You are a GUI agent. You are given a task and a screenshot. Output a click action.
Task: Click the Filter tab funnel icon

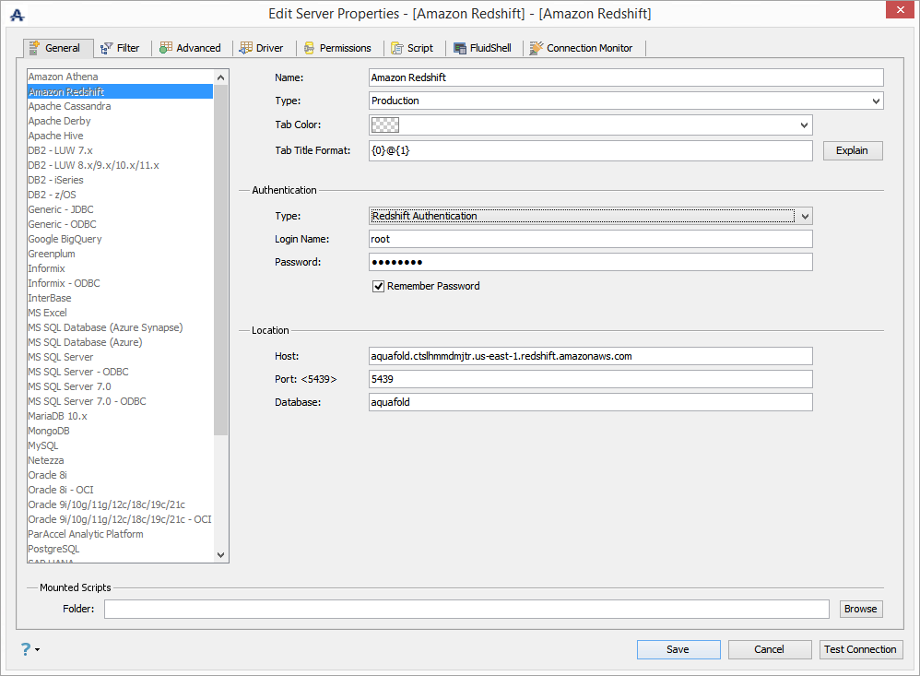[106, 48]
